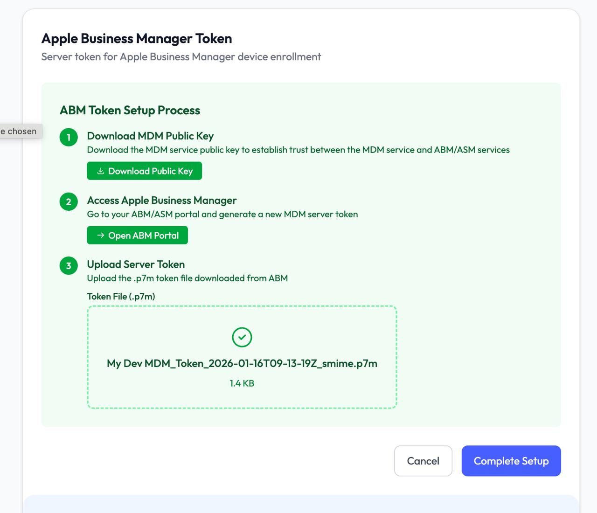The image size is (597, 513).
Task: Click the 1.4 KB file size
Action: tap(242, 383)
